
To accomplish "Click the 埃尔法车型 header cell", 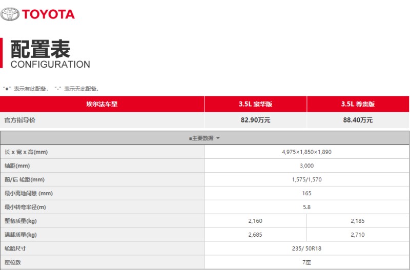I will pyautogui.click(x=102, y=104).
